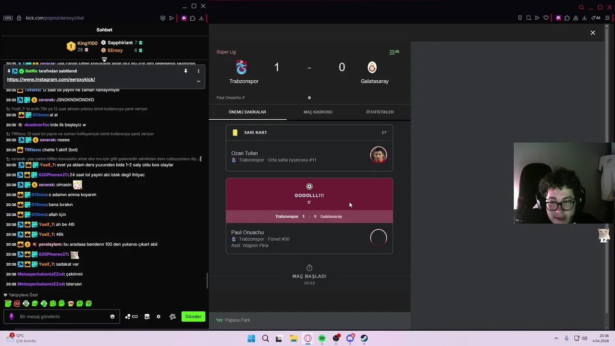This screenshot has width=615, height=346.
Task: Click the purple microphone icon in message box
Action: (12, 317)
